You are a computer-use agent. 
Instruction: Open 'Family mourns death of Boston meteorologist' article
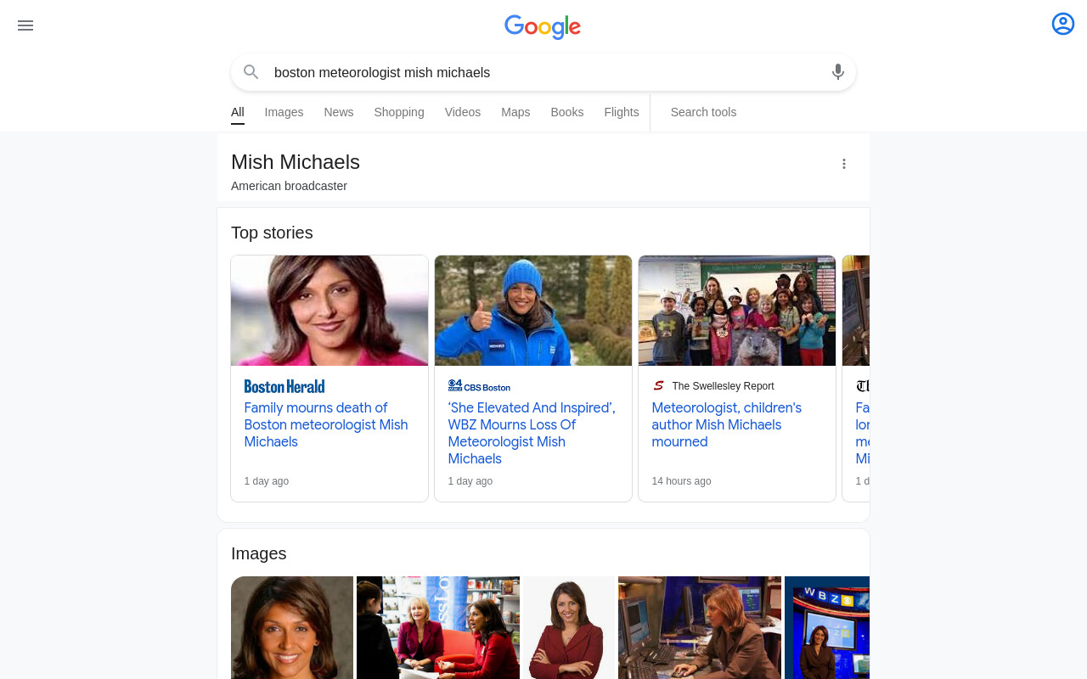coord(326,424)
